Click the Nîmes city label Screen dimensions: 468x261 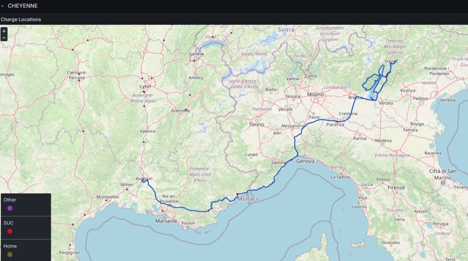pyautogui.click(x=127, y=185)
